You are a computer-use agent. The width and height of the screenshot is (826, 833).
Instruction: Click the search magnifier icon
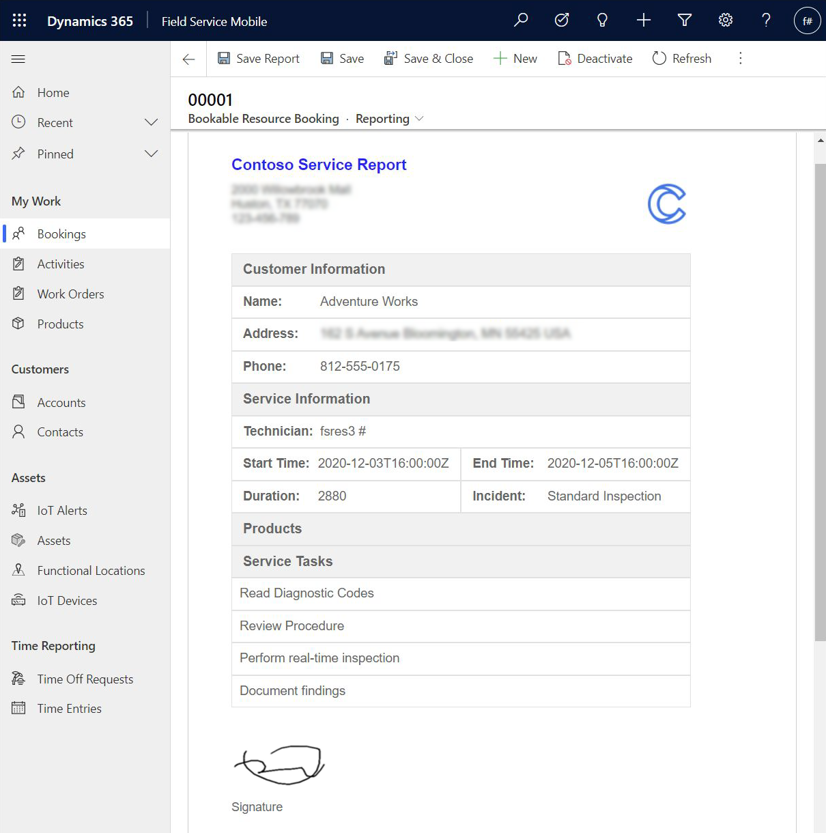pyautogui.click(x=521, y=20)
